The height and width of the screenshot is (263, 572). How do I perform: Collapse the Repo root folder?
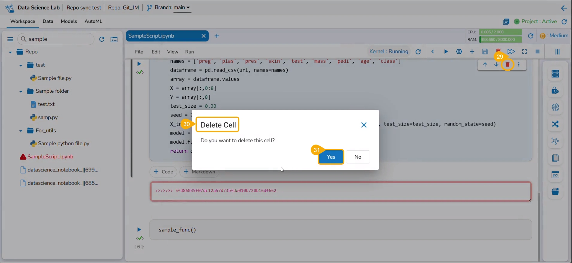pyautogui.click(x=10, y=52)
